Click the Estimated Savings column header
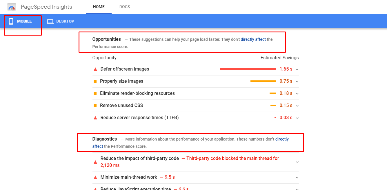Viewport: 387px width, 190px height. point(279,58)
